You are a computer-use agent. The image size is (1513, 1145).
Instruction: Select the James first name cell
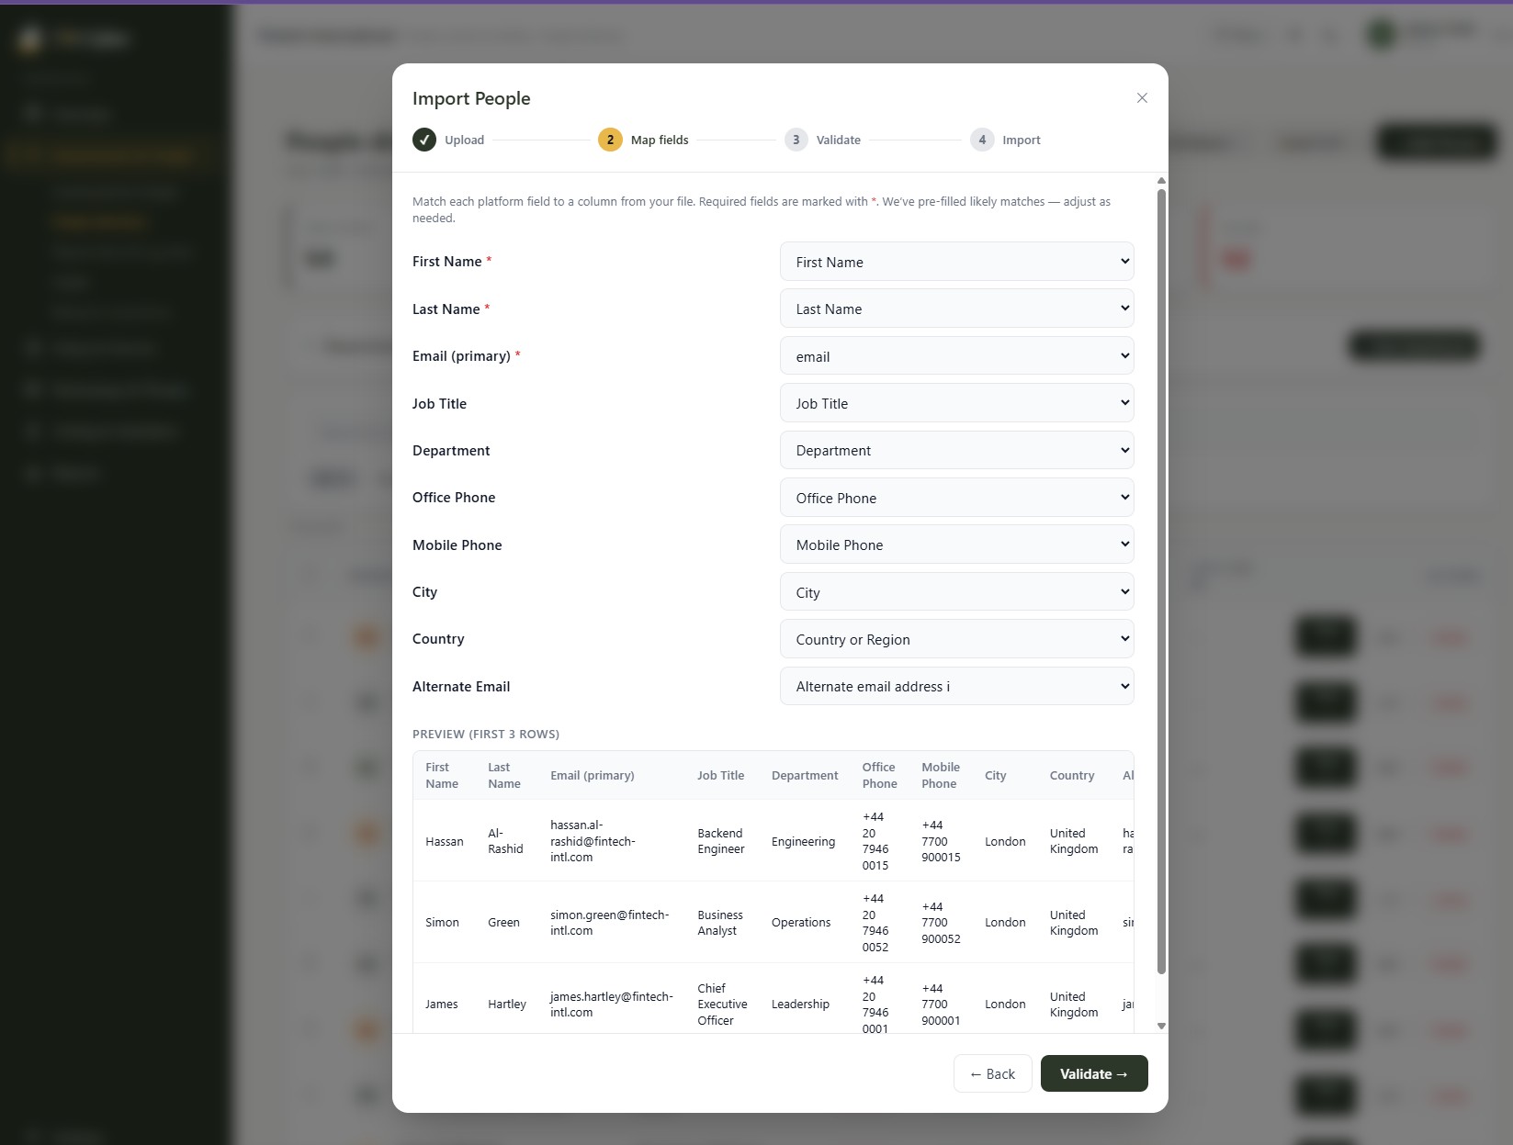click(x=442, y=1004)
